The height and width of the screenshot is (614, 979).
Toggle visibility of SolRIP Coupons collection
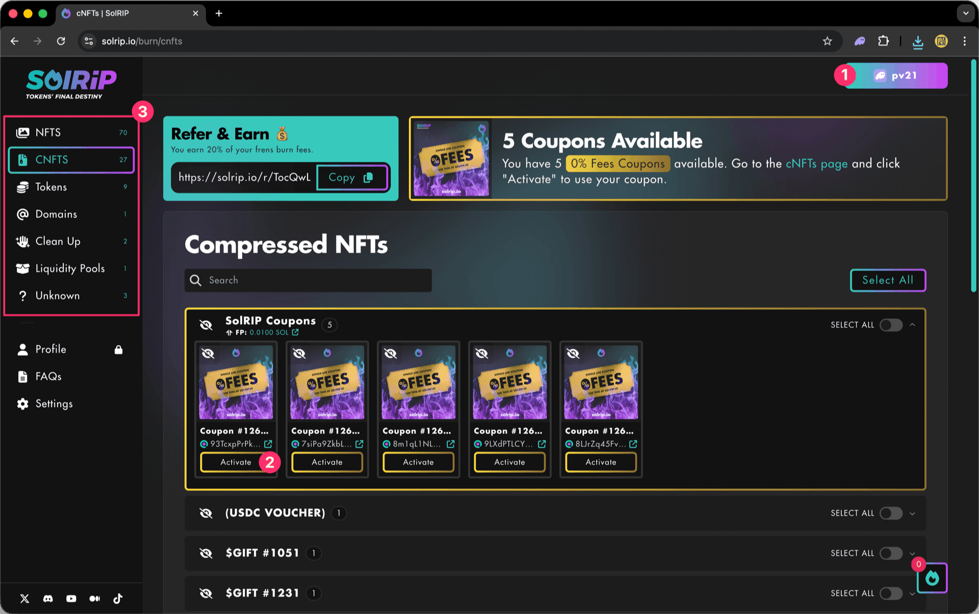pyautogui.click(x=206, y=325)
